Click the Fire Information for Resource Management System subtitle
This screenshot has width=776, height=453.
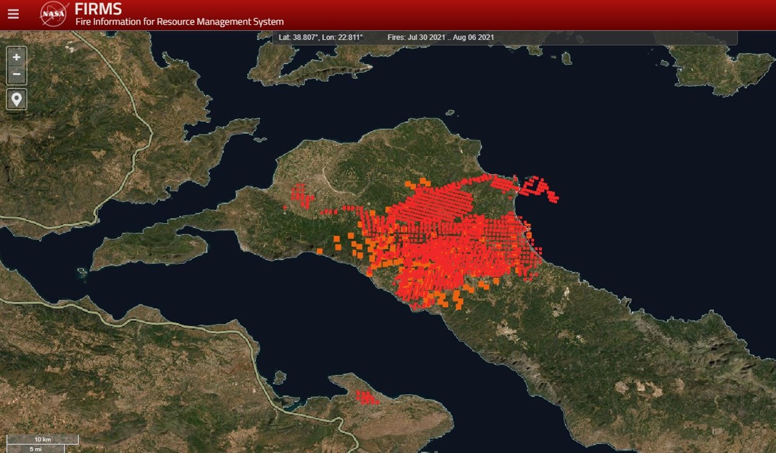point(179,22)
